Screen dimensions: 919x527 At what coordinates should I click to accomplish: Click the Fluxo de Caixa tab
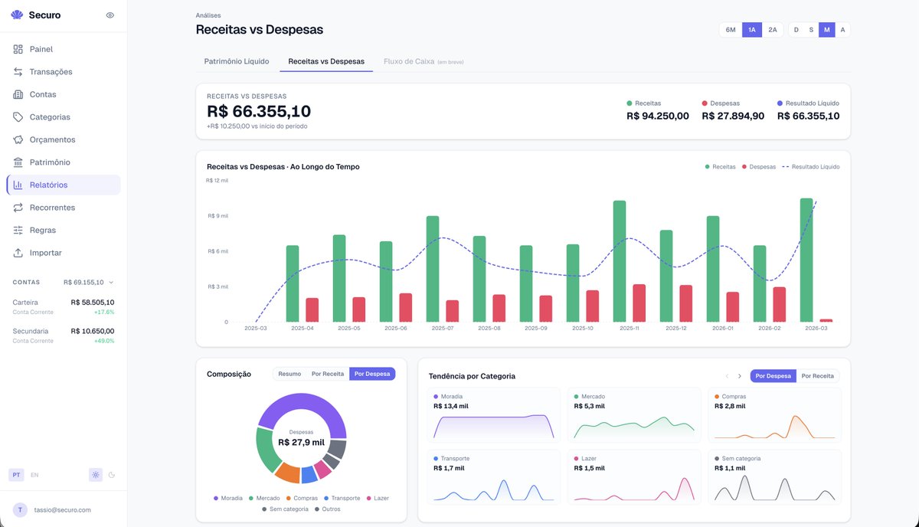coord(424,61)
